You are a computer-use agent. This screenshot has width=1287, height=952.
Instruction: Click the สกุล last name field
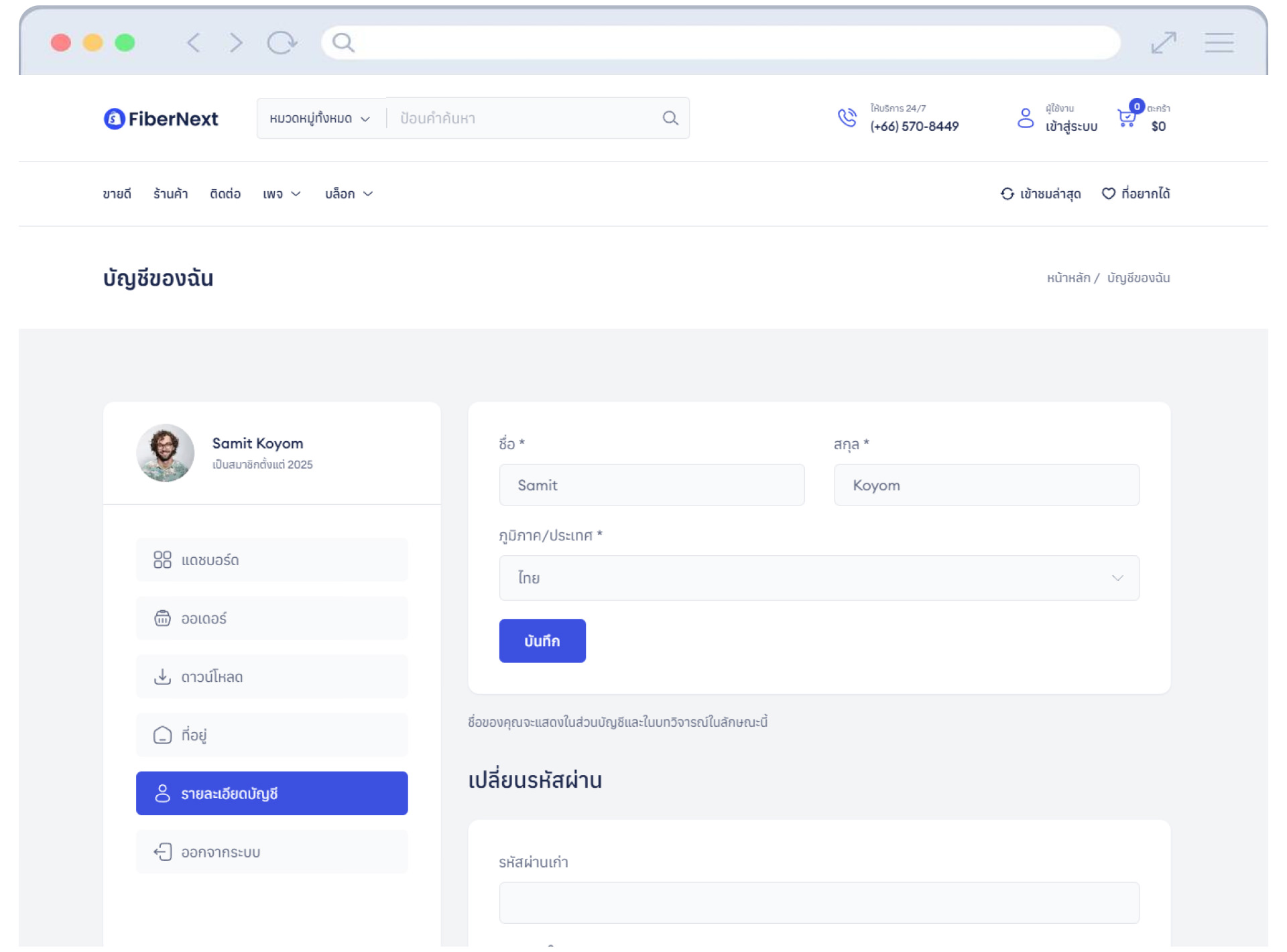pos(987,485)
